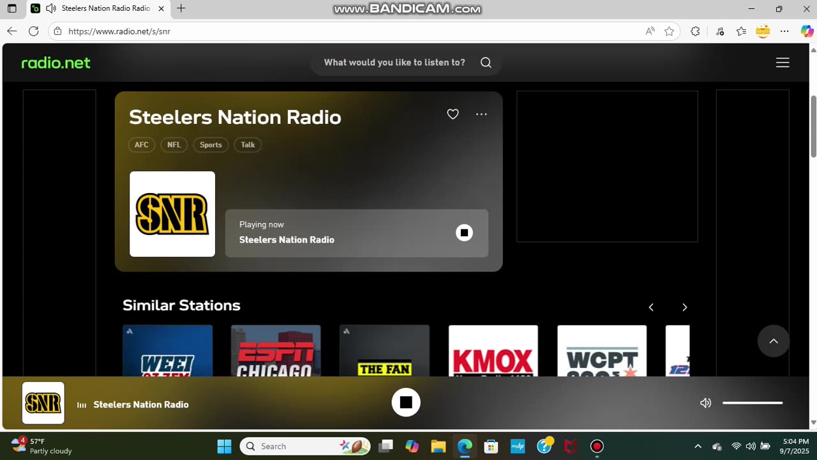Adjust the player volume slider
Image resolution: width=817 pixels, height=460 pixels.
coord(753,403)
